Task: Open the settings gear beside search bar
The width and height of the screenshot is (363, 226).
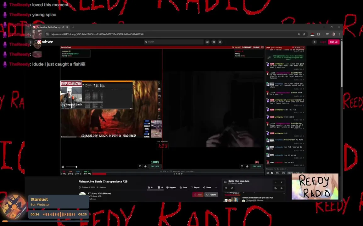Action: click(x=214, y=42)
